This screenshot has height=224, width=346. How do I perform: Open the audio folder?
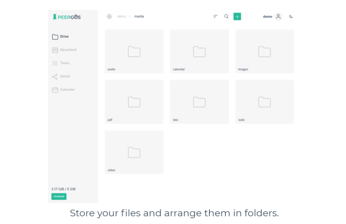[134, 51]
